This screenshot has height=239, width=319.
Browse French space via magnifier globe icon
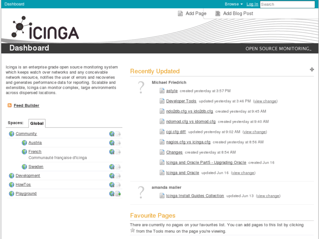(x=112, y=152)
